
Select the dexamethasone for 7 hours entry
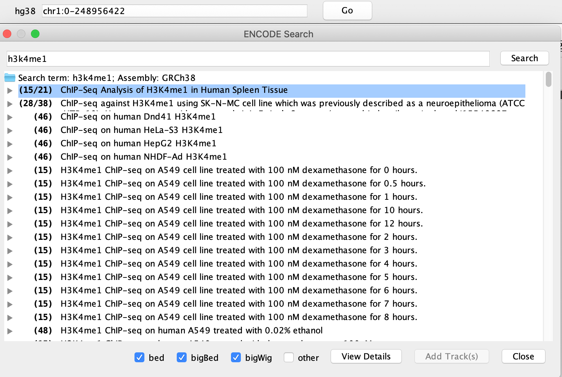(x=239, y=304)
